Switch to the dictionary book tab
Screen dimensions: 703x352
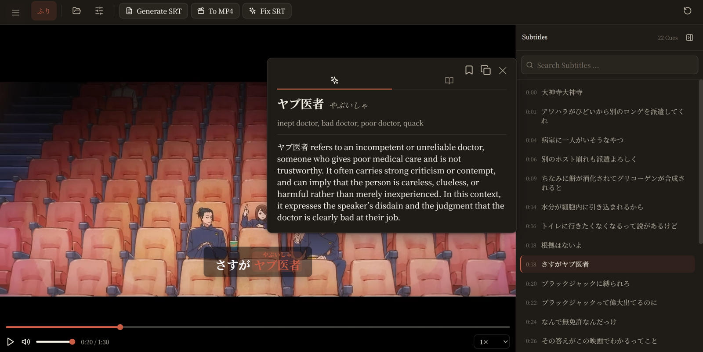click(449, 80)
